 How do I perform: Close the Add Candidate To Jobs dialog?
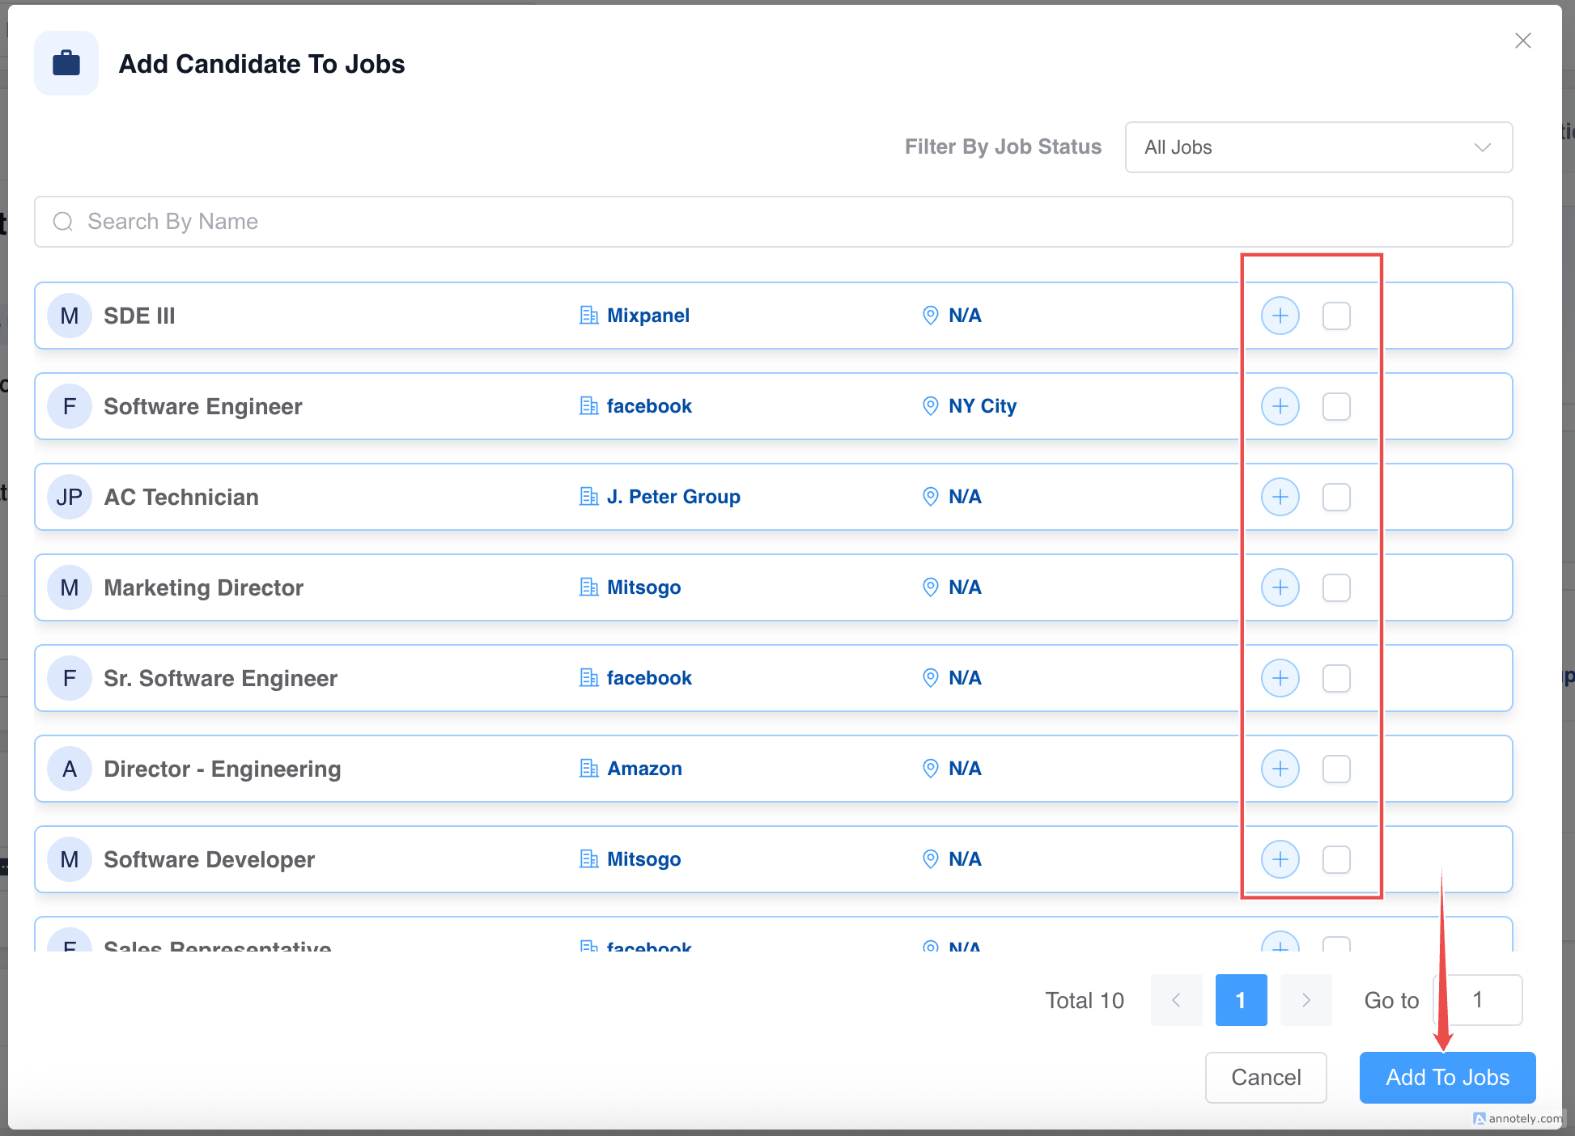coord(1523,40)
